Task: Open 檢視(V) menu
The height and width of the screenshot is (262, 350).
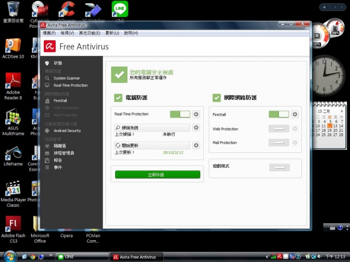Action: (67, 33)
